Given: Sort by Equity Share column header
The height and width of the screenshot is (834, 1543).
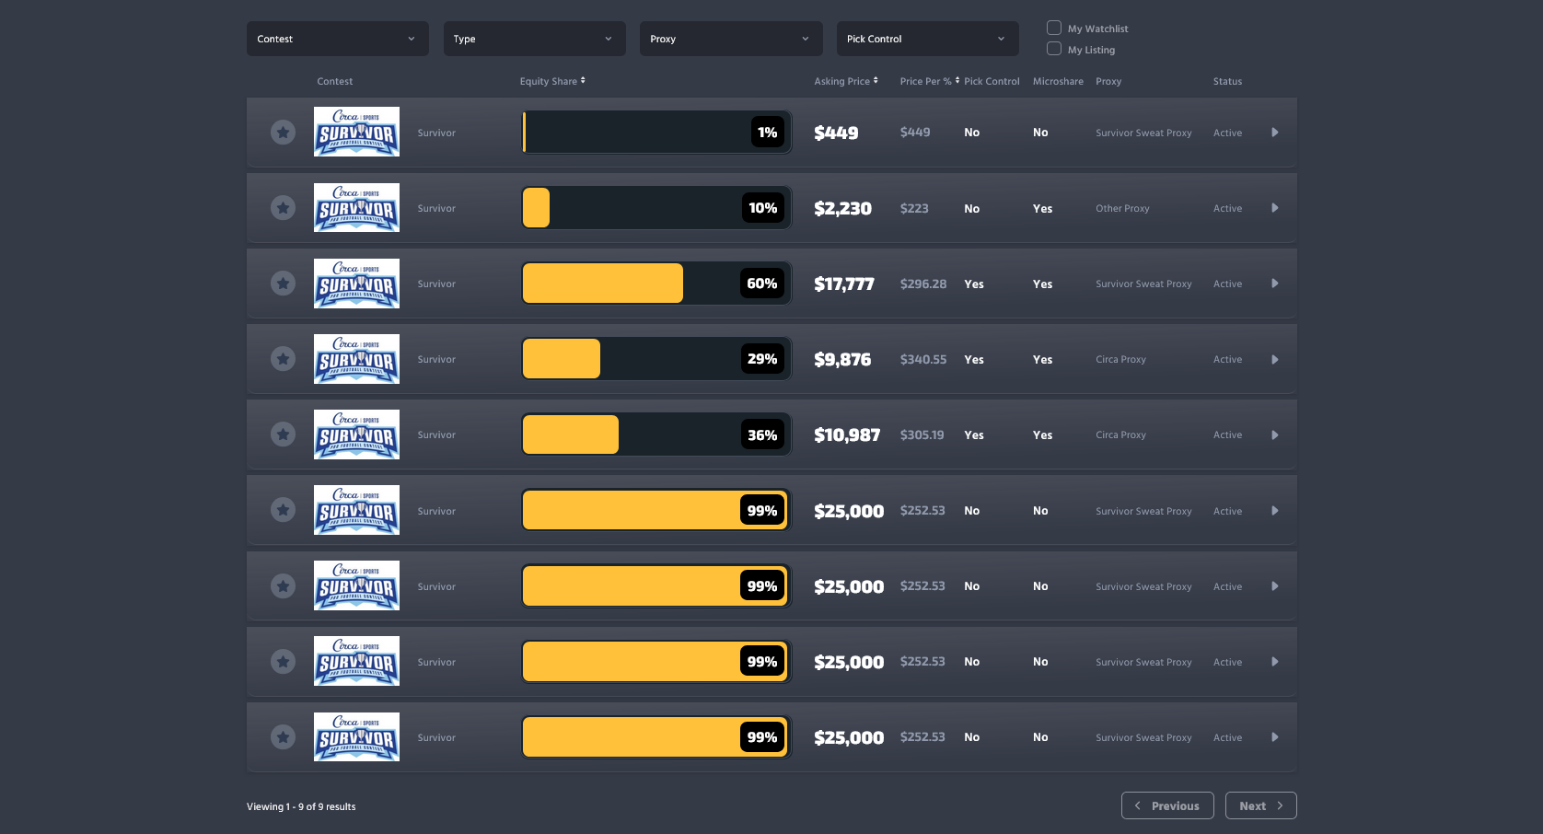Looking at the screenshot, I should (552, 81).
